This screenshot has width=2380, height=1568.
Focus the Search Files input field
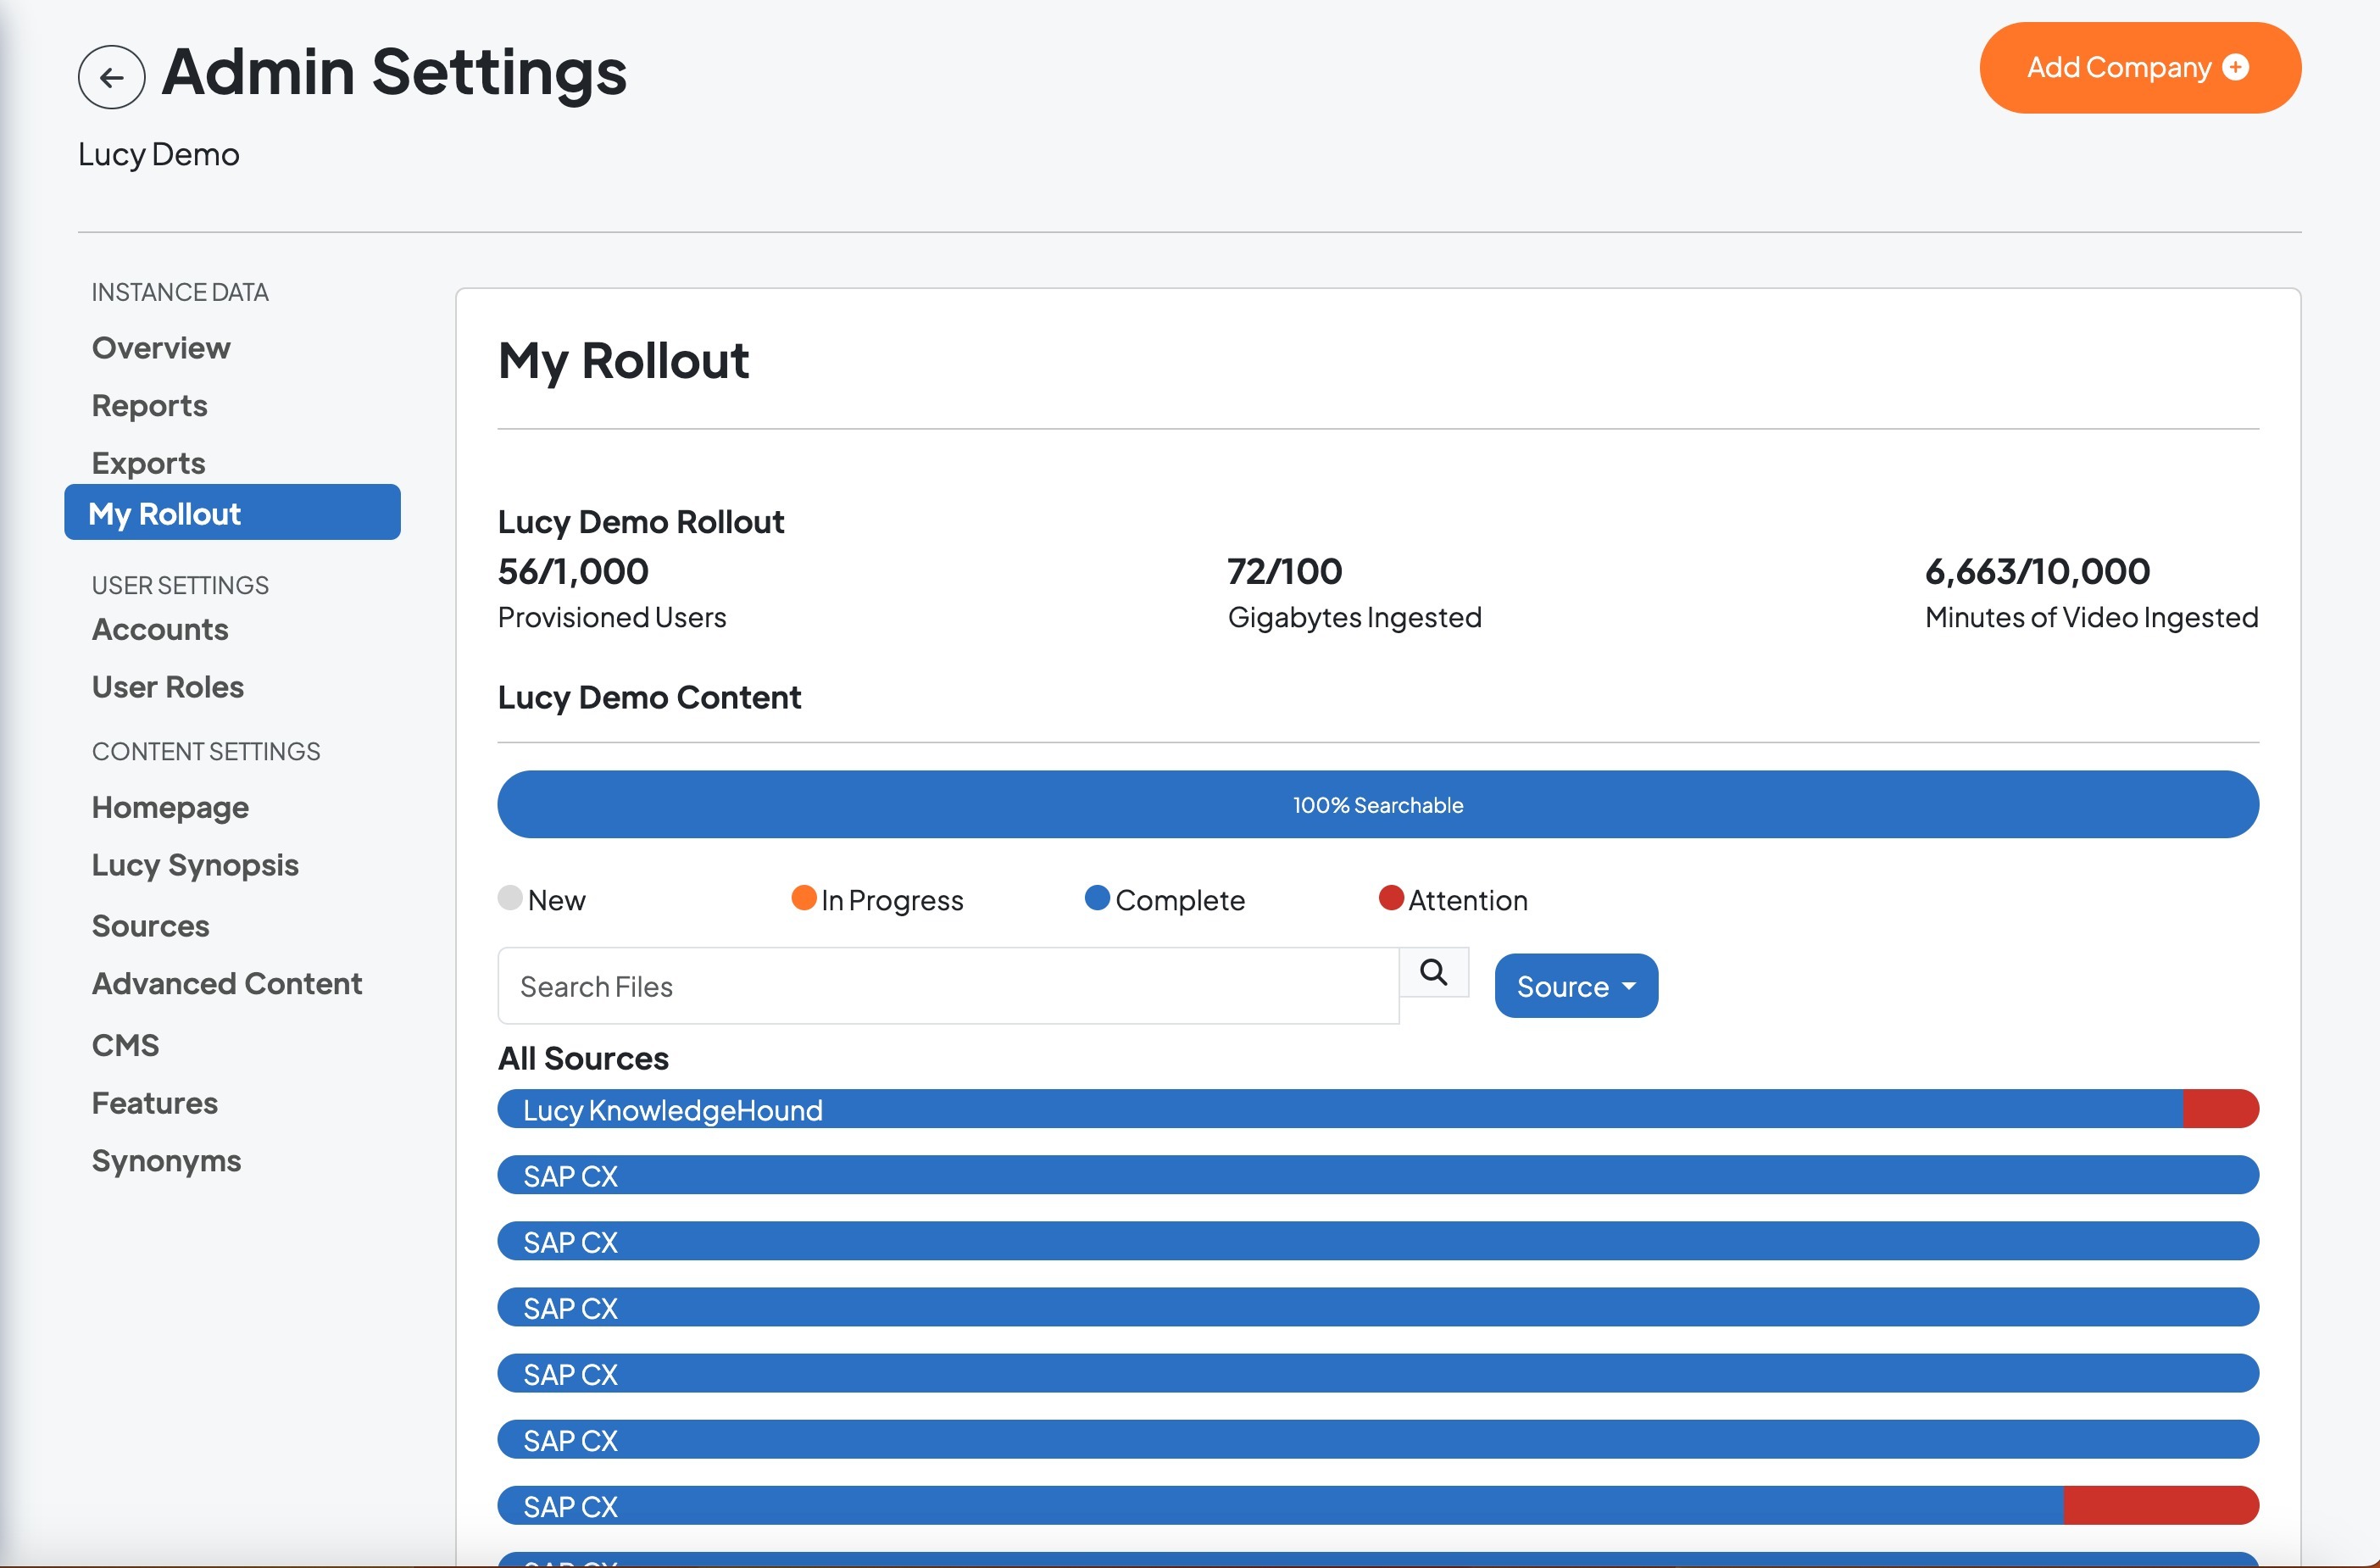click(x=947, y=986)
